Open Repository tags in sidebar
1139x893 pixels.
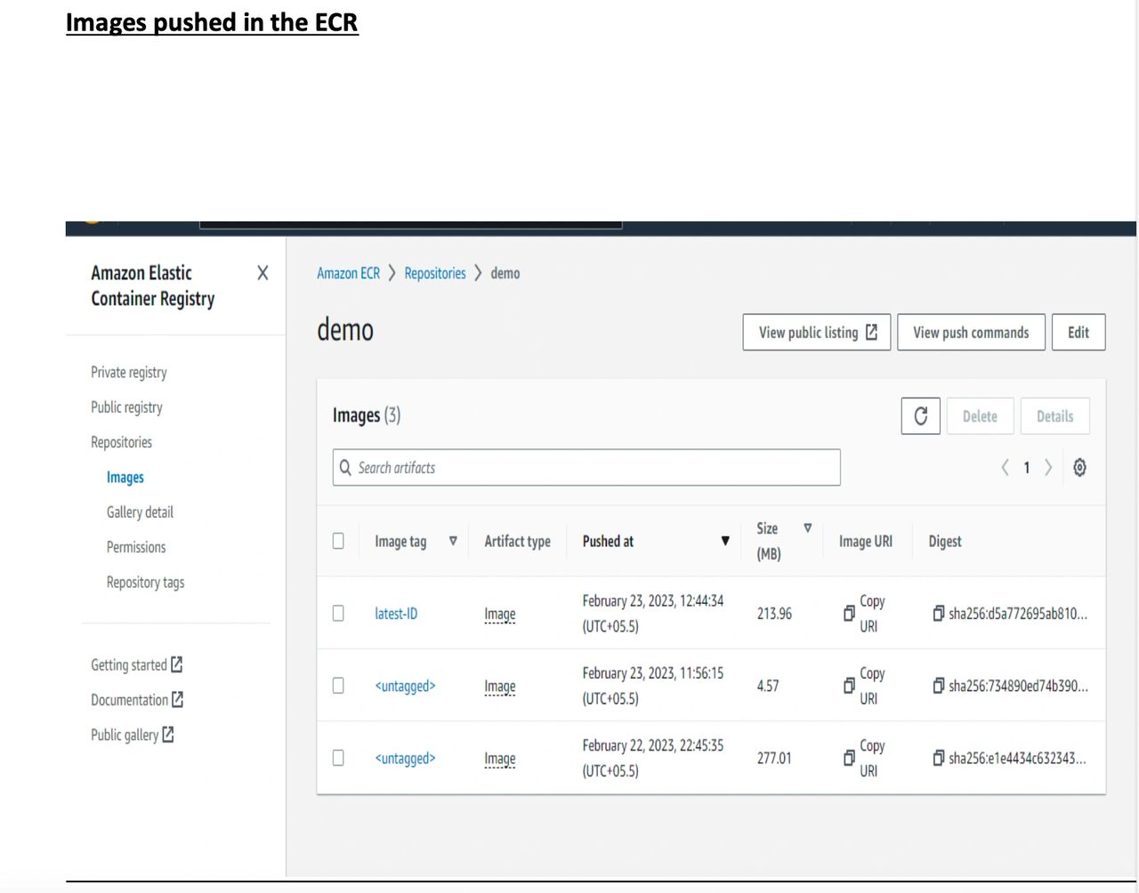145,583
